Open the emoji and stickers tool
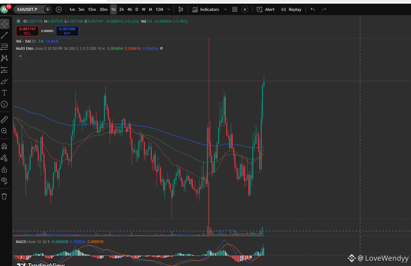The height and width of the screenshot is (266, 411). tap(4, 104)
